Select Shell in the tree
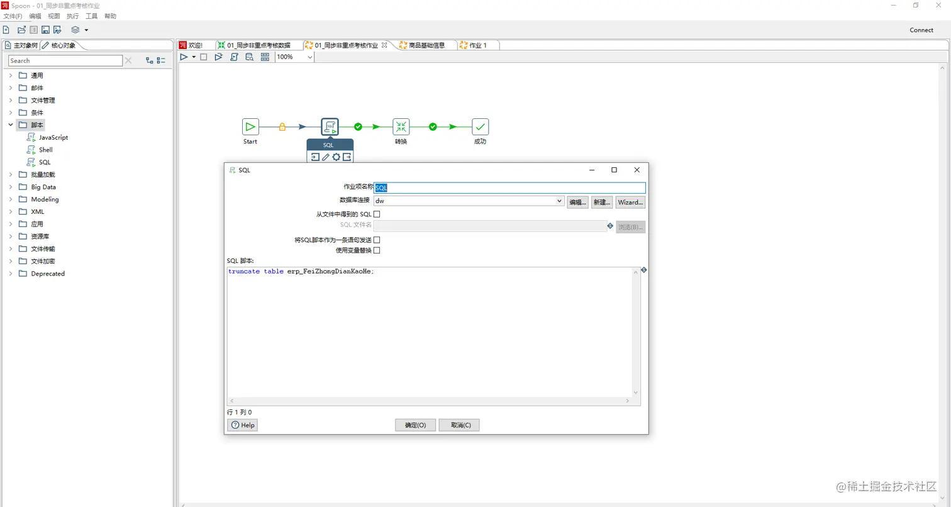The height and width of the screenshot is (507, 951). (46, 150)
